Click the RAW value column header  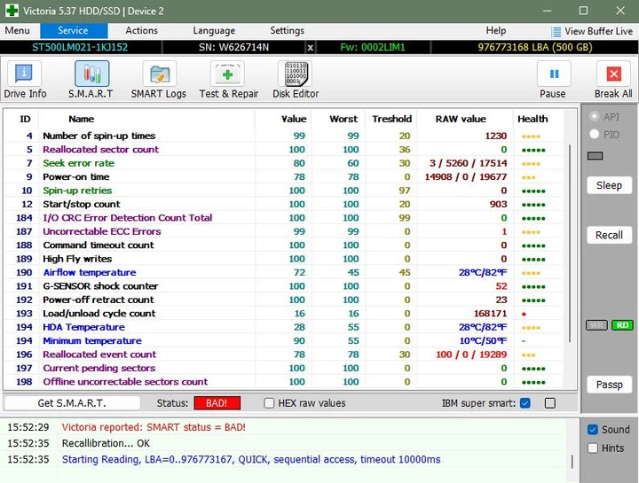click(x=461, y=119)
